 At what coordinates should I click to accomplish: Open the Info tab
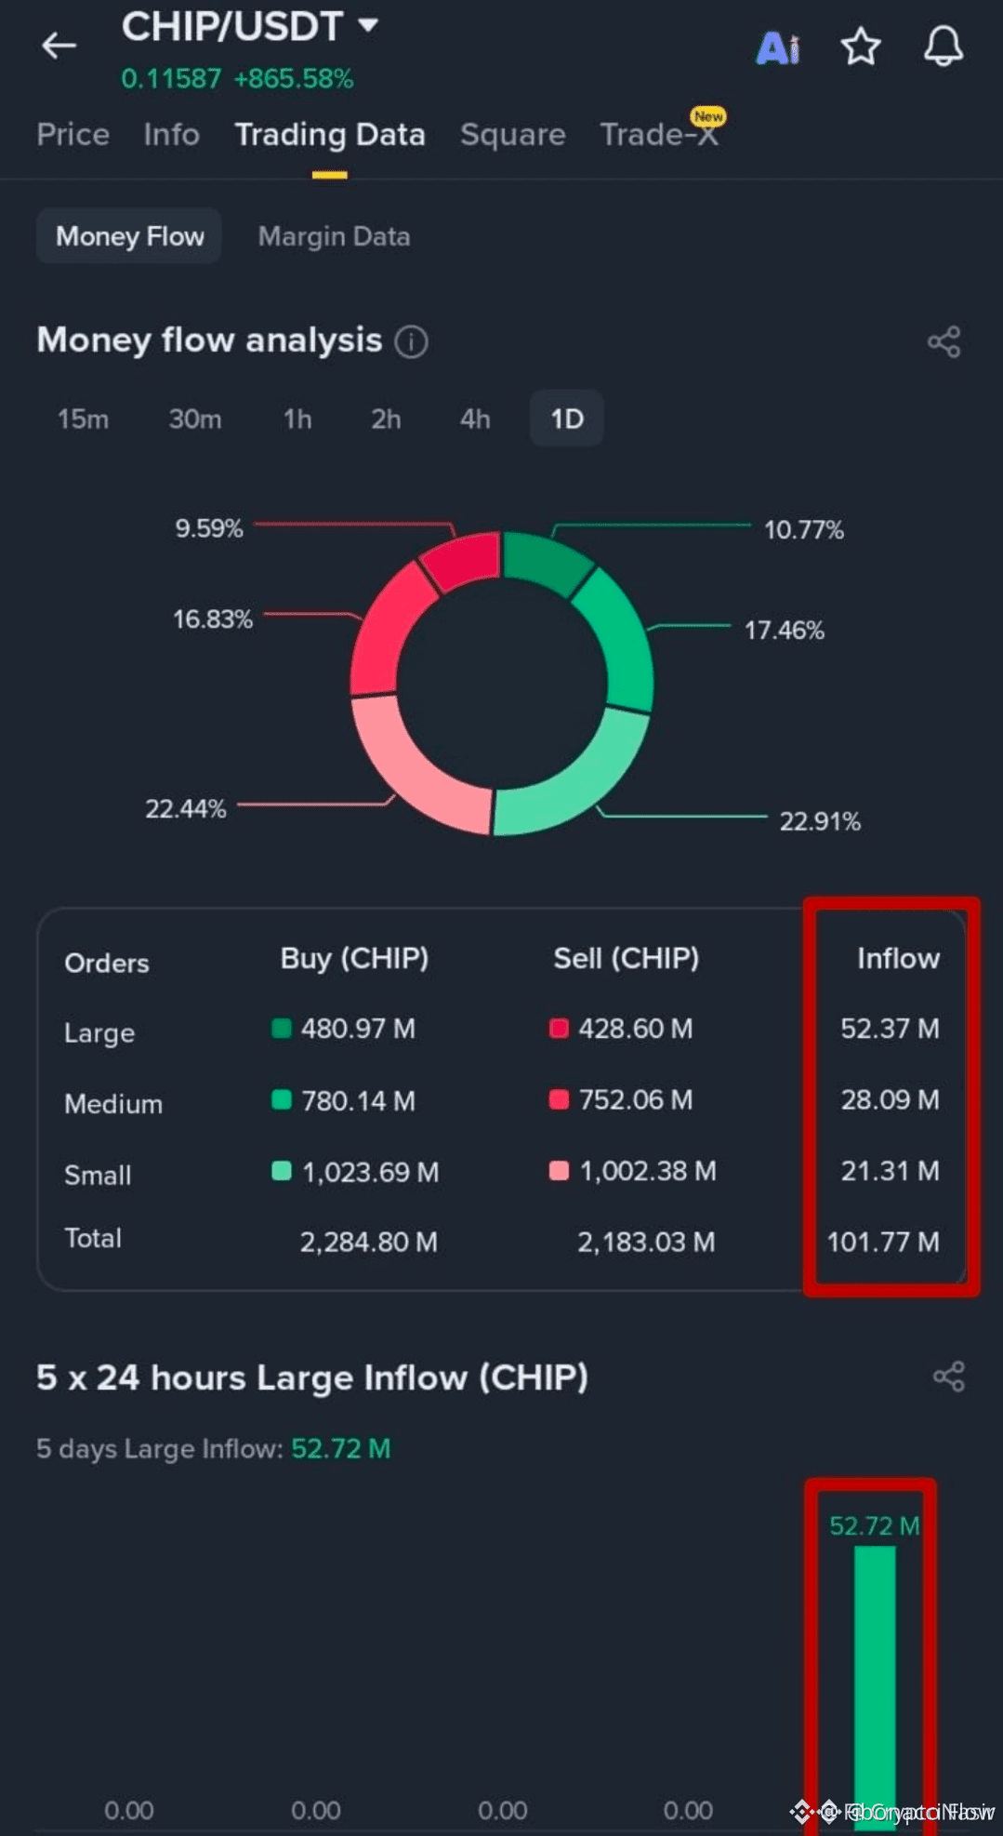171,135
